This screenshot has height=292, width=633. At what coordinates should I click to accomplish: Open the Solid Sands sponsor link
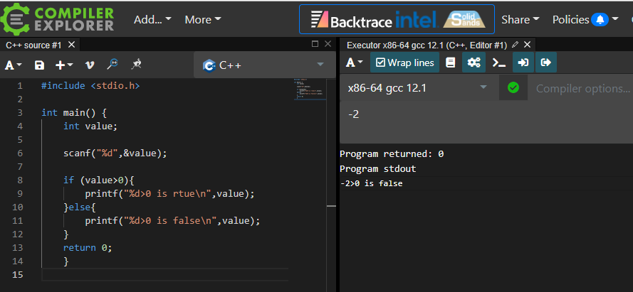464,19
